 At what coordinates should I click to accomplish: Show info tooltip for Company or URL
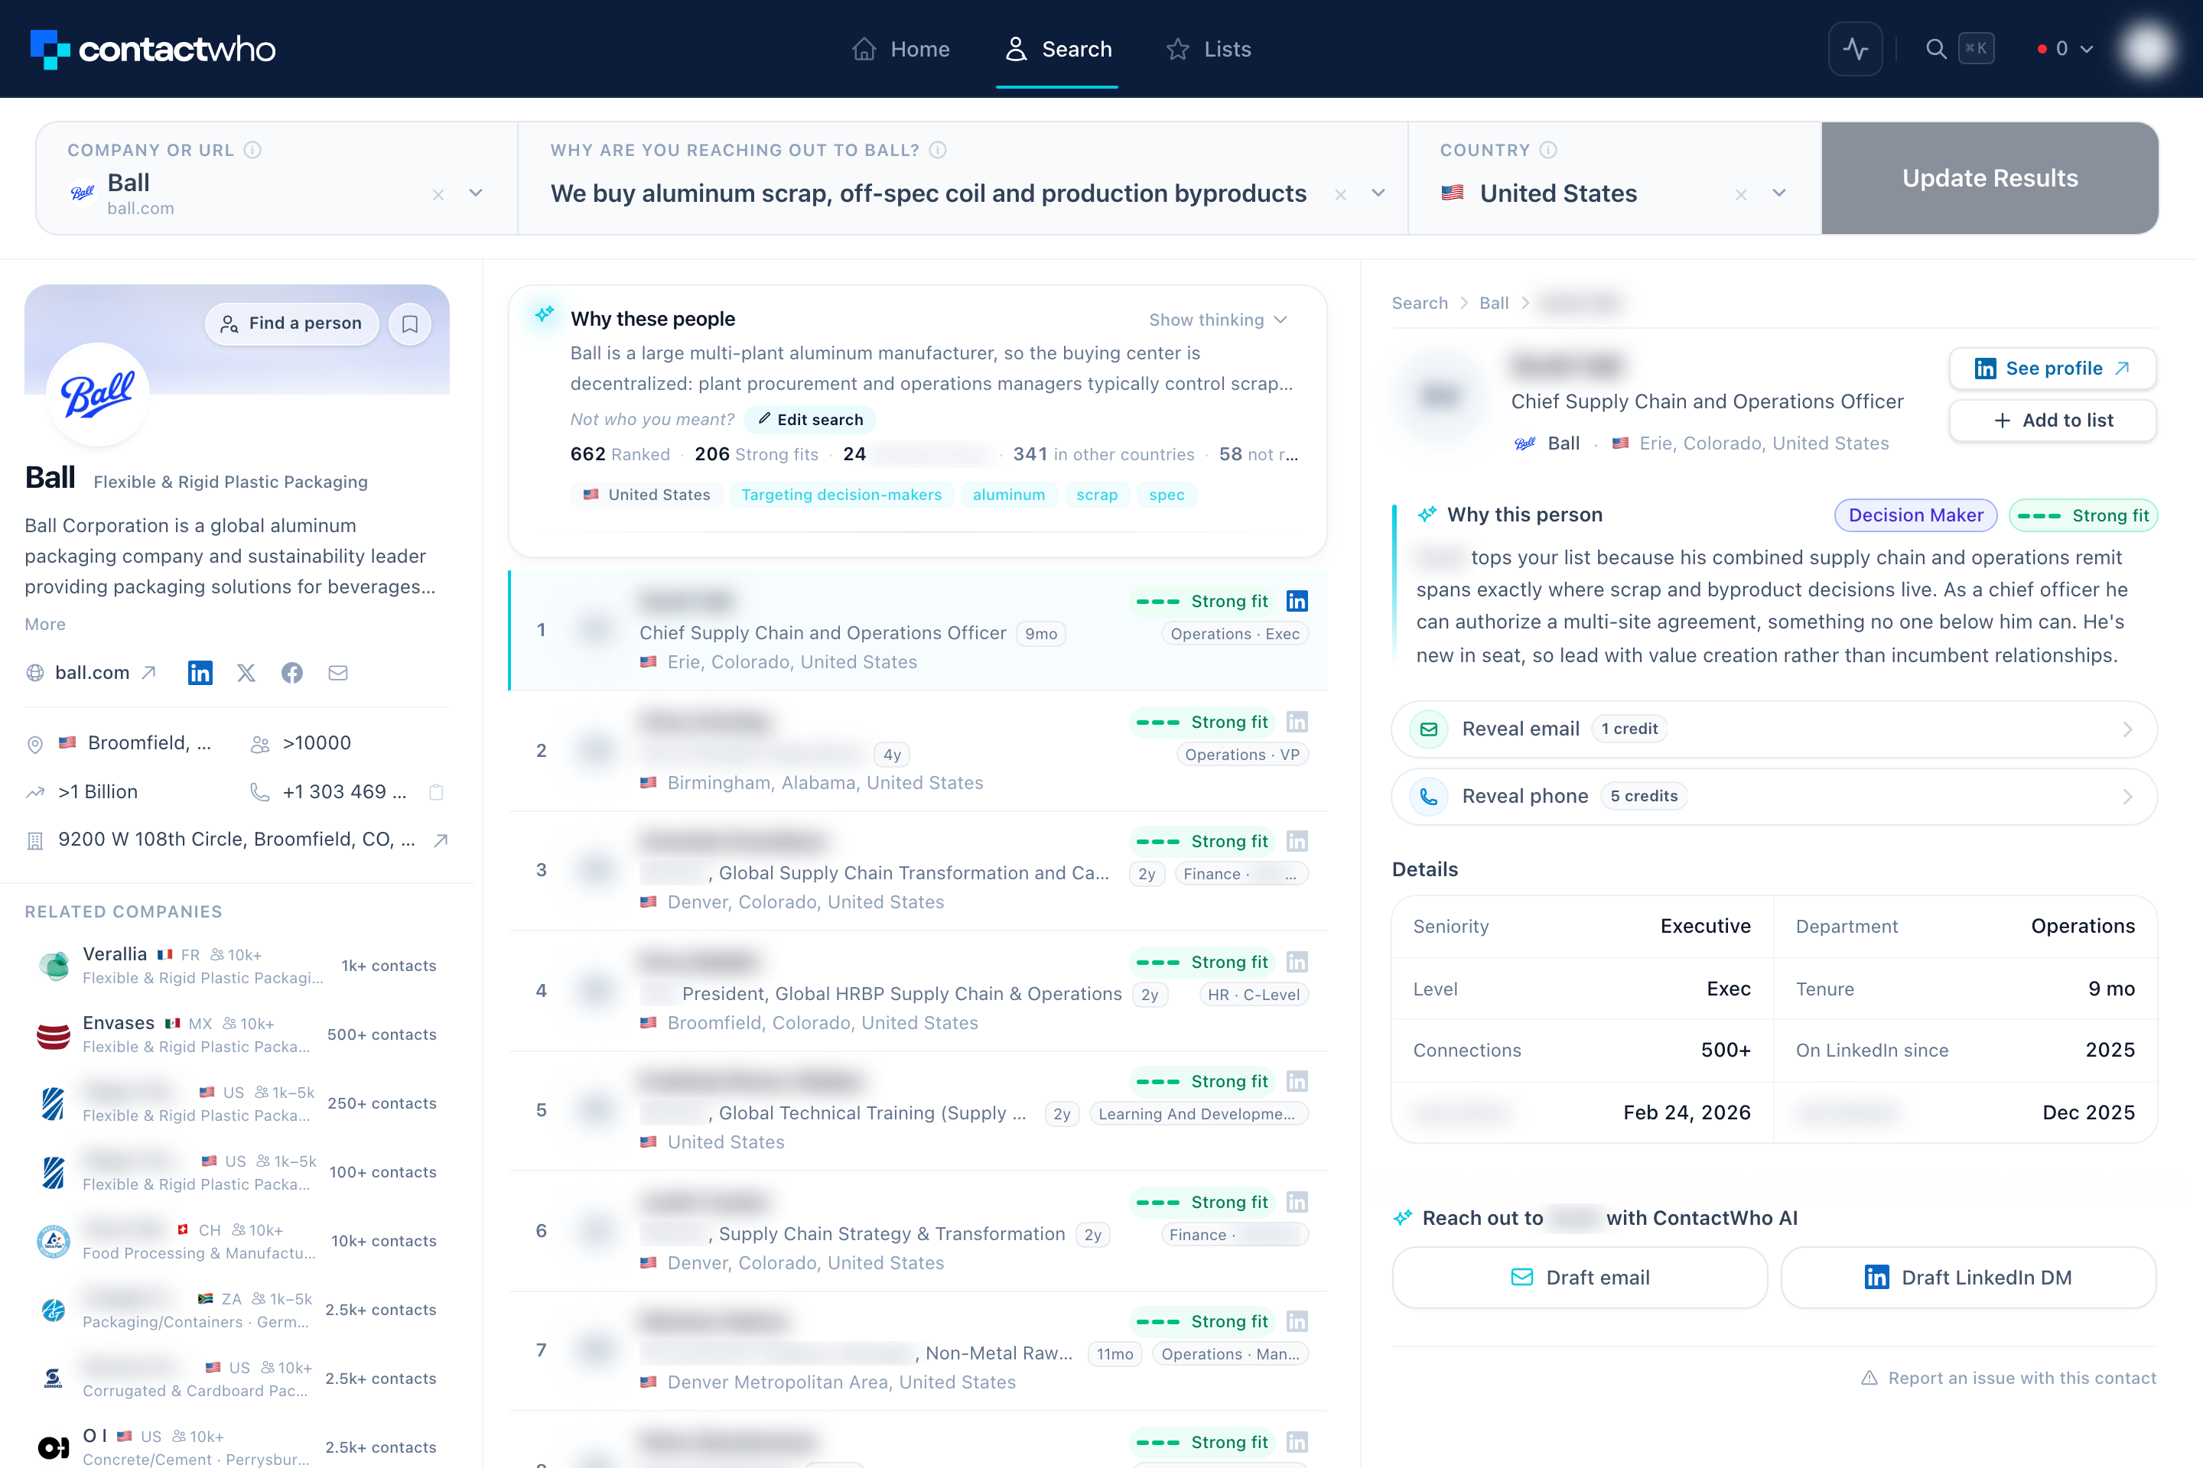253,150
